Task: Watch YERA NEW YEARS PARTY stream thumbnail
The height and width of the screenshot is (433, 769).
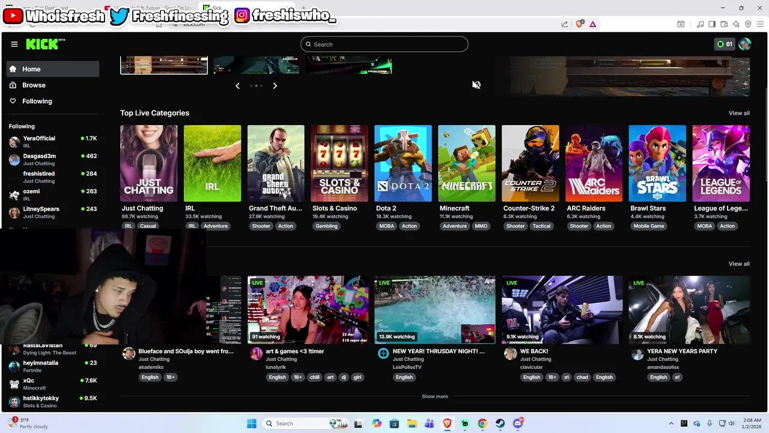Action: [689, 310]
